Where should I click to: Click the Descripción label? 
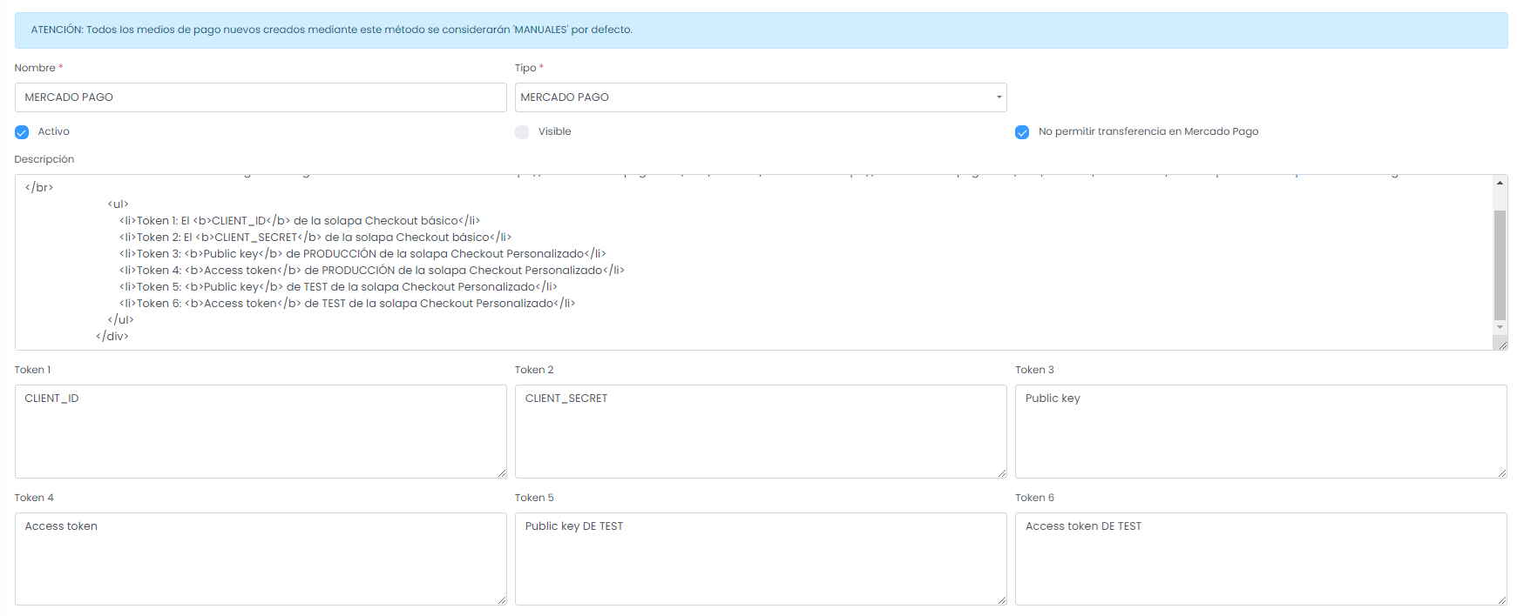tap(44, 159)
